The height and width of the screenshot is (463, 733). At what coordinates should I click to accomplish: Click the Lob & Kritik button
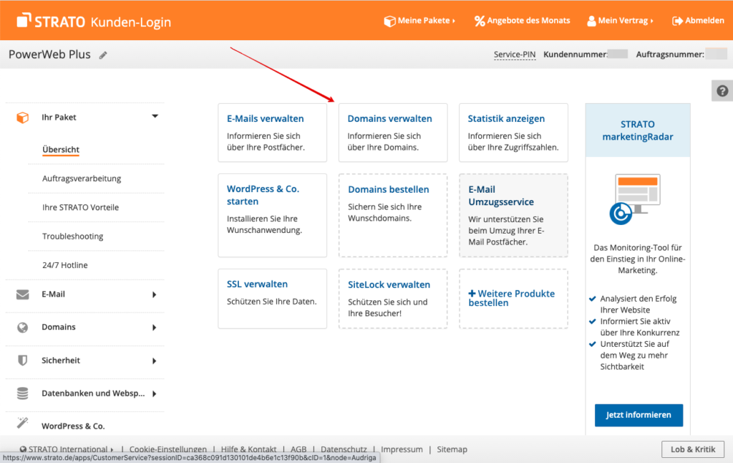pos(693,449)
